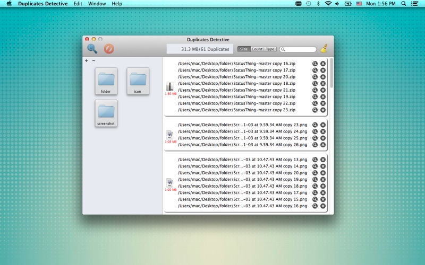Viewport: 425px width, 265px height.
Task: Remove 9.59.34 AM copy 25.png entry
Action: click(x=323, y=138)
